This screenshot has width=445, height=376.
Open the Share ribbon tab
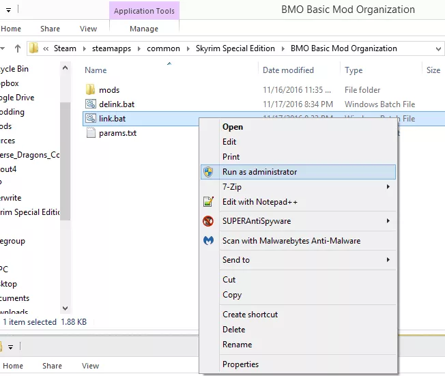(50, 29)
